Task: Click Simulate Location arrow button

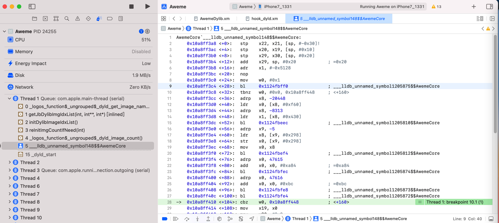Action: click(x=252, y=219)
